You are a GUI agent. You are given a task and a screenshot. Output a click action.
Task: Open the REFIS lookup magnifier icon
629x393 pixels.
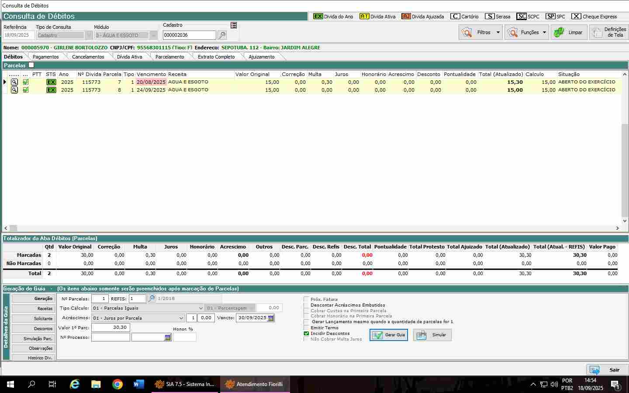(151, 299)
